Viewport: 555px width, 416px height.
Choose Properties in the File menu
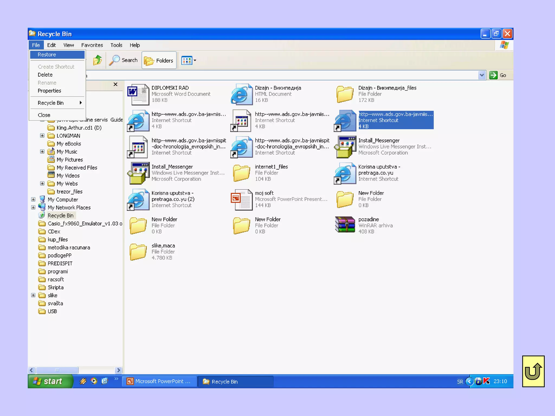click(49, 91)
